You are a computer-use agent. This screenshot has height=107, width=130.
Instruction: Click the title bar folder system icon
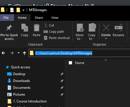tap(3, 10)
